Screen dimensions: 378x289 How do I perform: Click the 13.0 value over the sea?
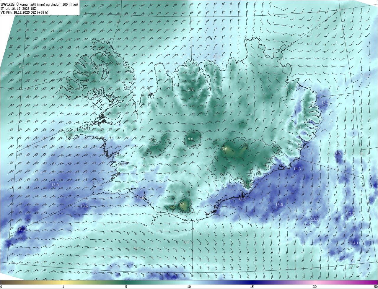point(55,185)
